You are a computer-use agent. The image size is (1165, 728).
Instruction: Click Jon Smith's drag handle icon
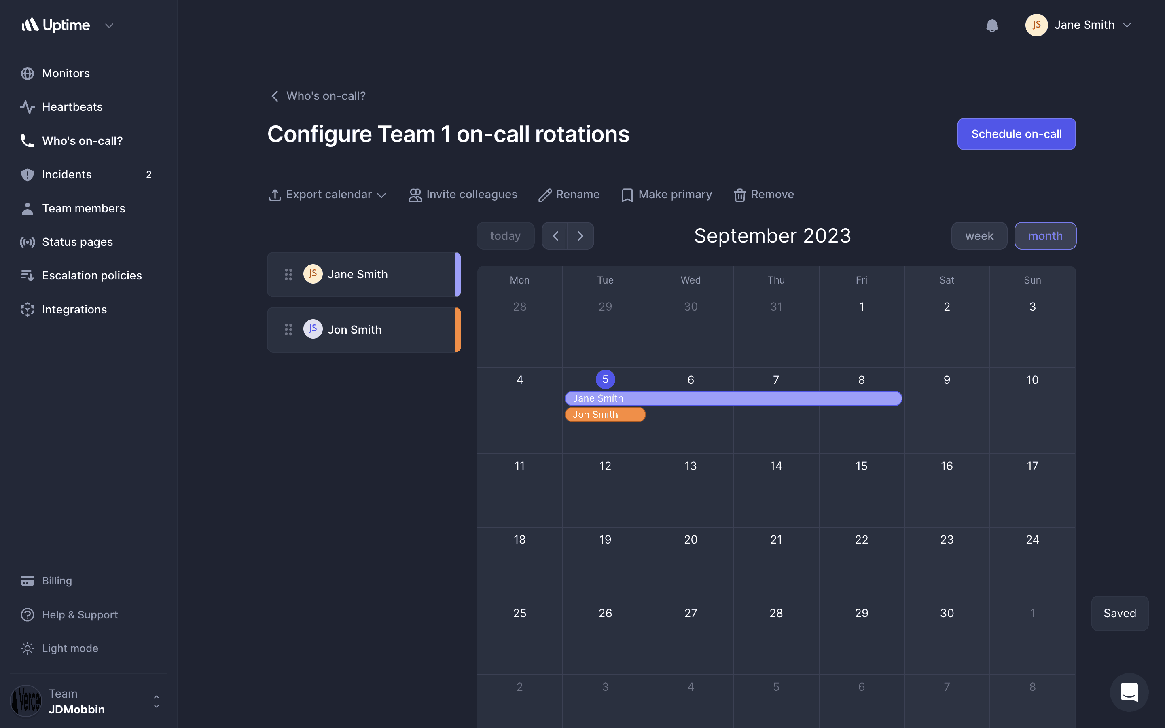click(288, 330)
